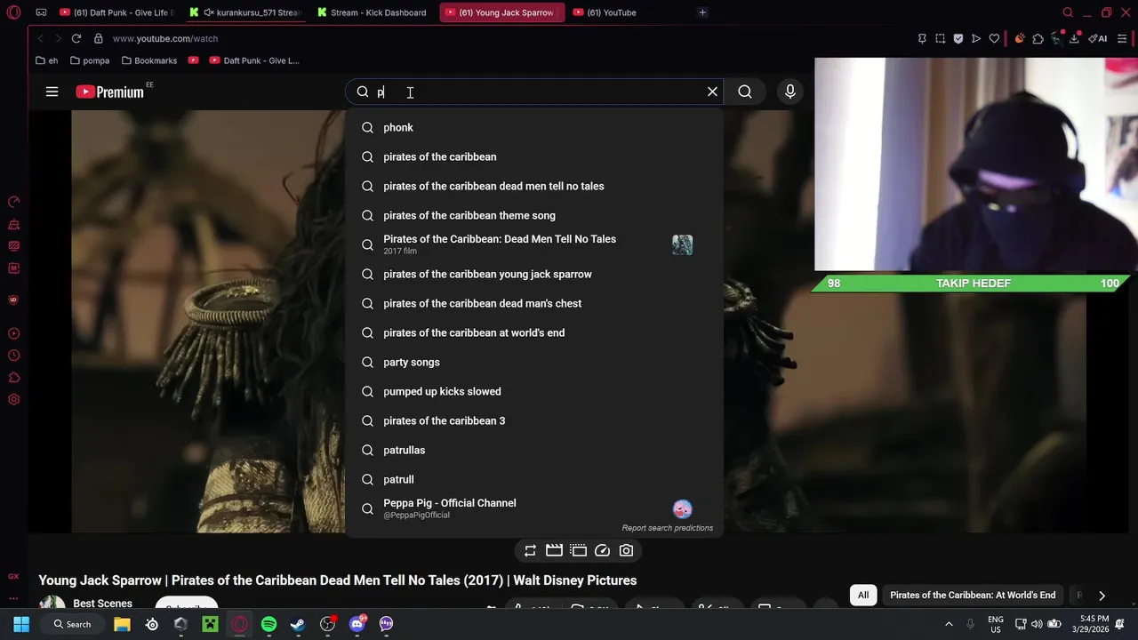The width and height of the screenshot is (1138, 640).
Task: Pick the "phonk" search suggestion
Action: point(533,127)
